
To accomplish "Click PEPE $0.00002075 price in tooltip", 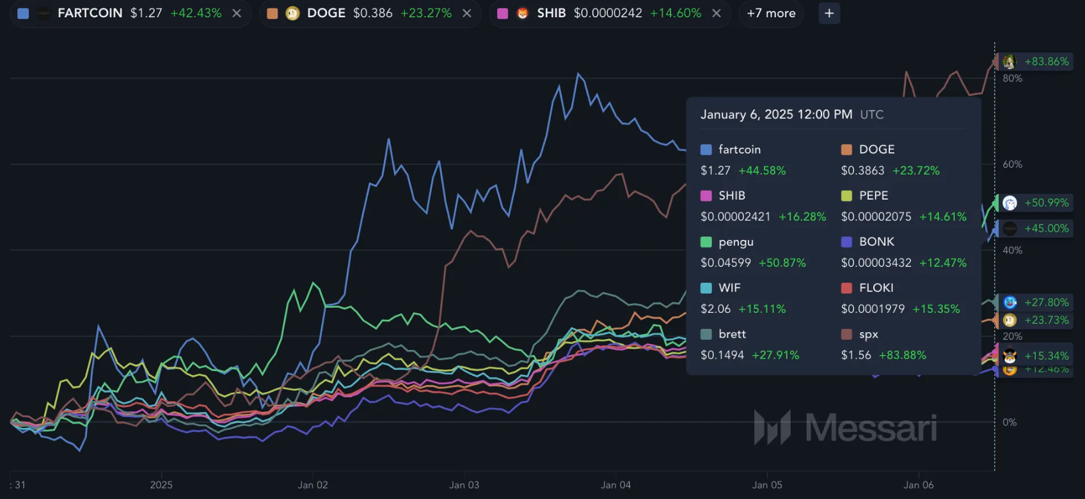I will click(x=876, y=217).
